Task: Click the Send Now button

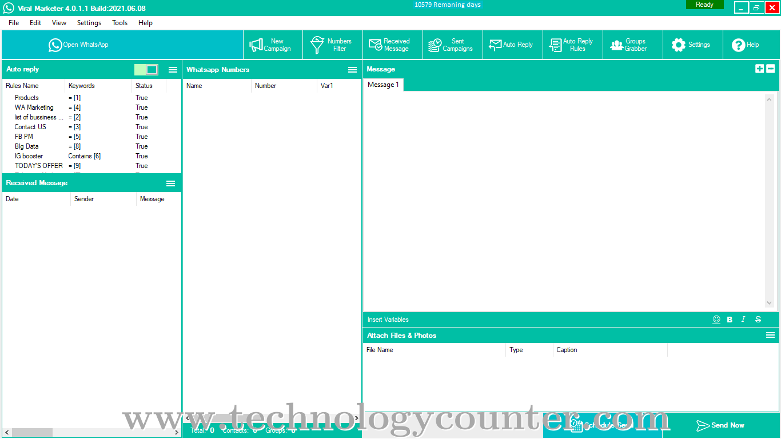Action: [x=721, y=425]
